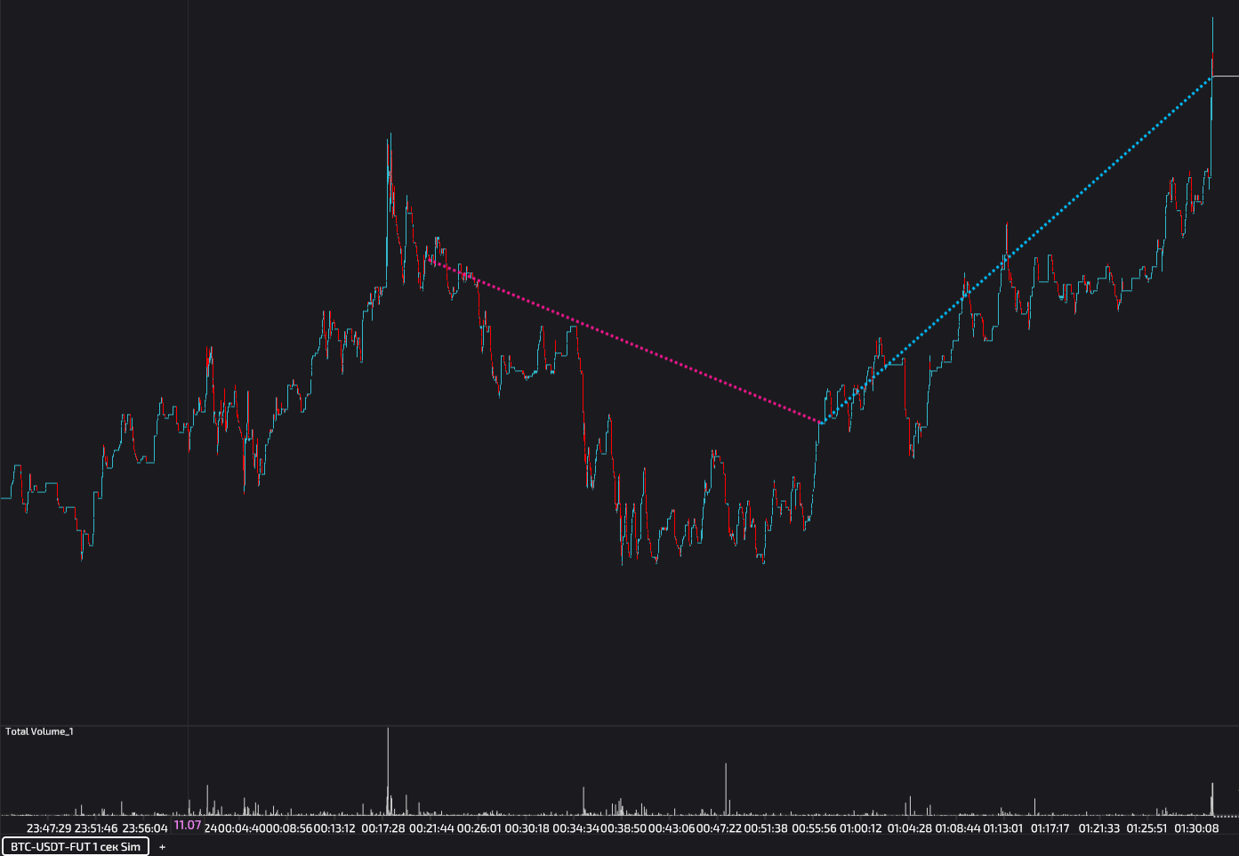This screenshot has height=856, width=1239.
Task: Click the 00:34:34 time axis label
Action: click(575, 828)
